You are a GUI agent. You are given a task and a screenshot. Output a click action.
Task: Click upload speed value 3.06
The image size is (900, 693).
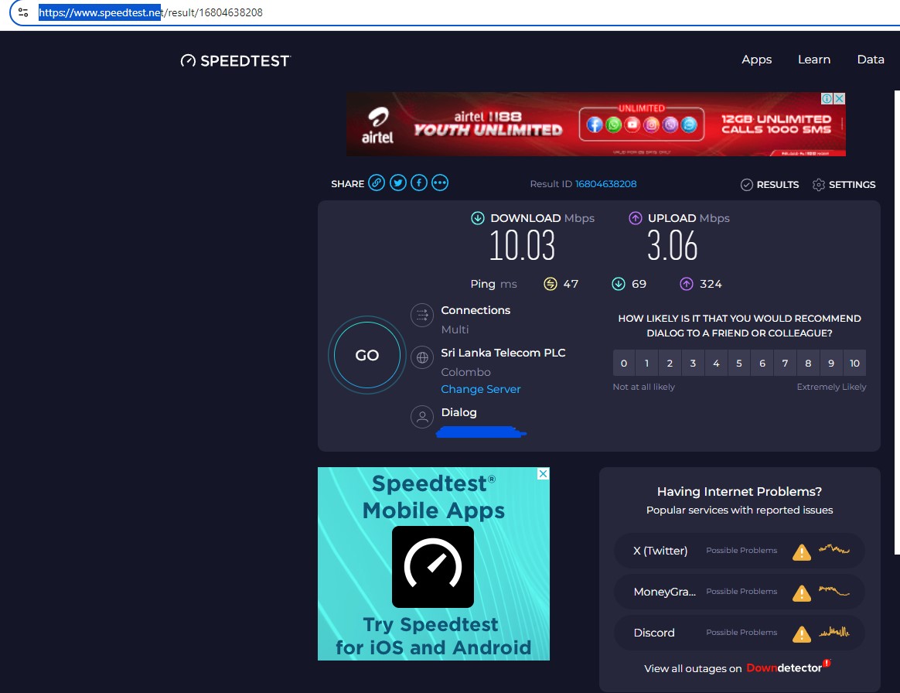(x=672, y=246)
